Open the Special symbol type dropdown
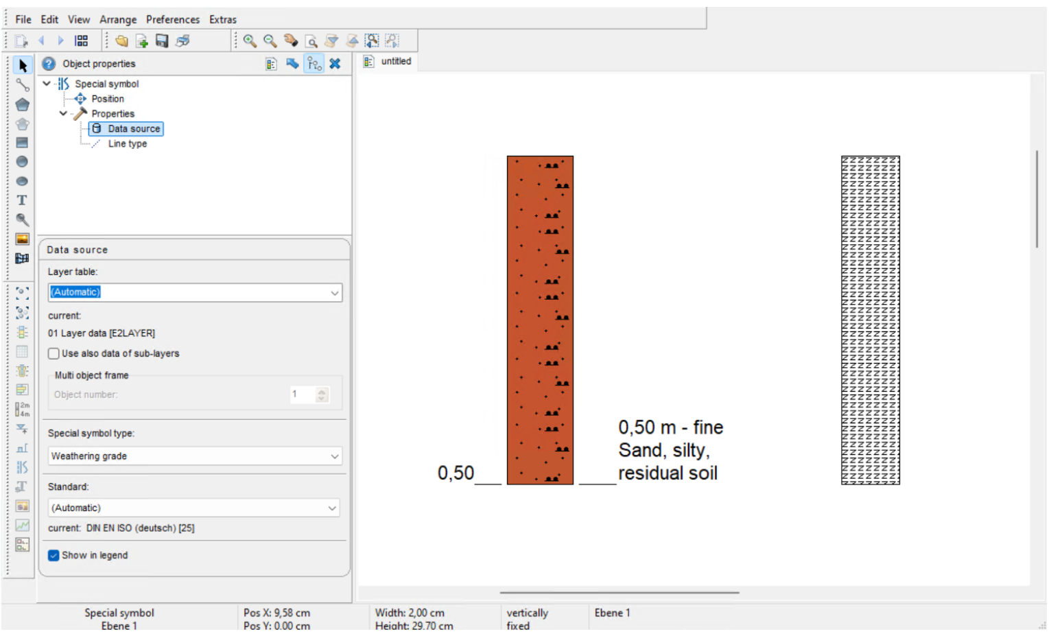1051x636 pixels. (x=334, y=456)
